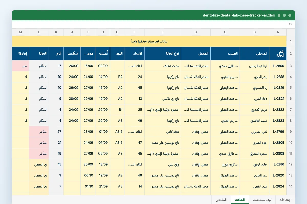Screen dimensions: 307x204
Task: Select patient cell فهد البقمي
Action: pos(255,186)
